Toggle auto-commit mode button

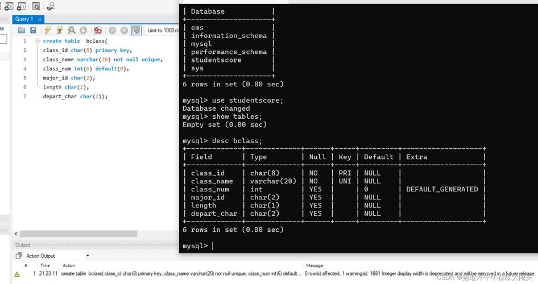(x=136, y=30)
